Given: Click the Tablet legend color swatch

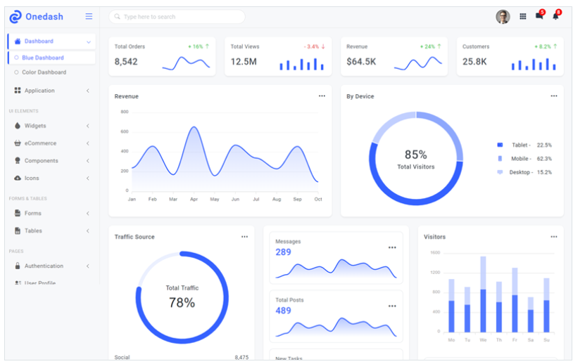Looking at the screenshot, I should (500, 145).
